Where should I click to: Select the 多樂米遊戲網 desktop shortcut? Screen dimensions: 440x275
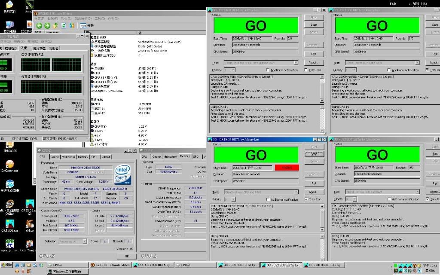coord(10,186)
